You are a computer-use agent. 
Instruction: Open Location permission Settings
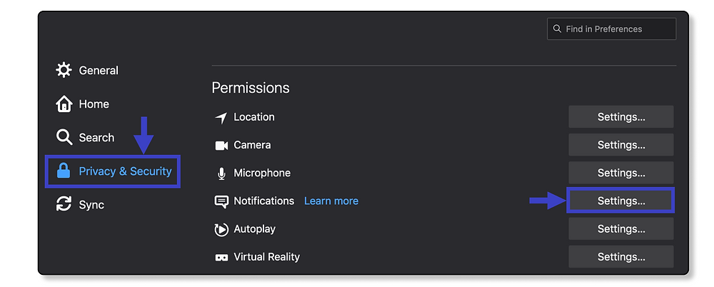pos(621,117)
